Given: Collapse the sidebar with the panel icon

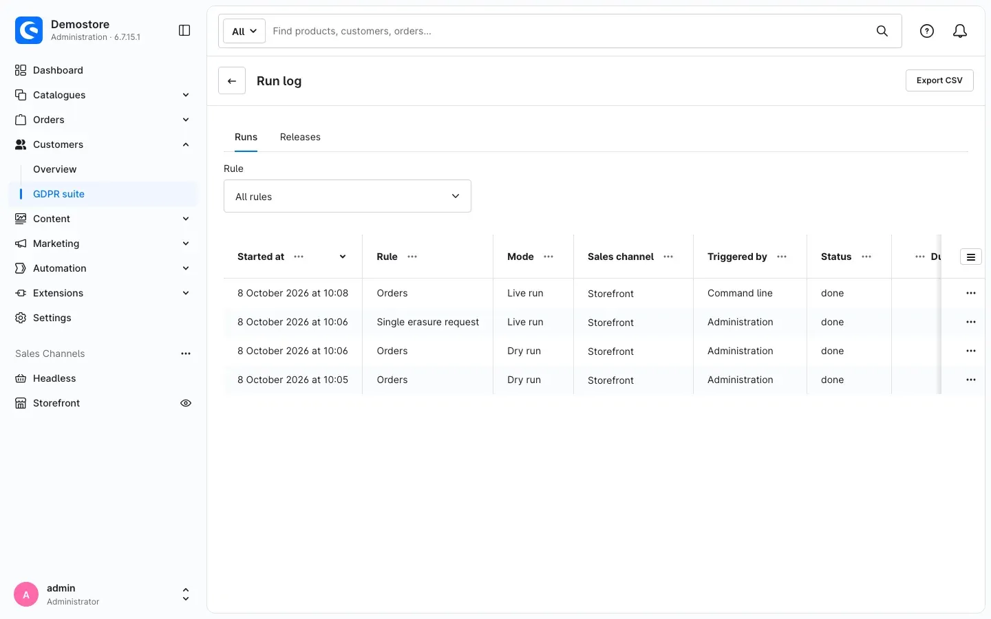Looking at the screenshot, I should (184, 30).
